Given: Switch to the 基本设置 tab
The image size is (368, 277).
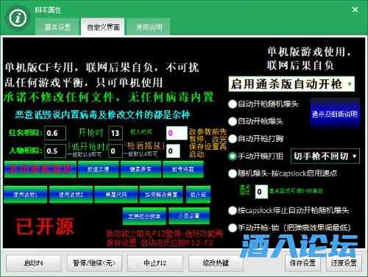Looking at the screenshot, I should [57, 26].
